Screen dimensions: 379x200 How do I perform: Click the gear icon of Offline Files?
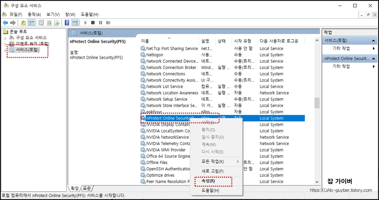pos(143,163)
